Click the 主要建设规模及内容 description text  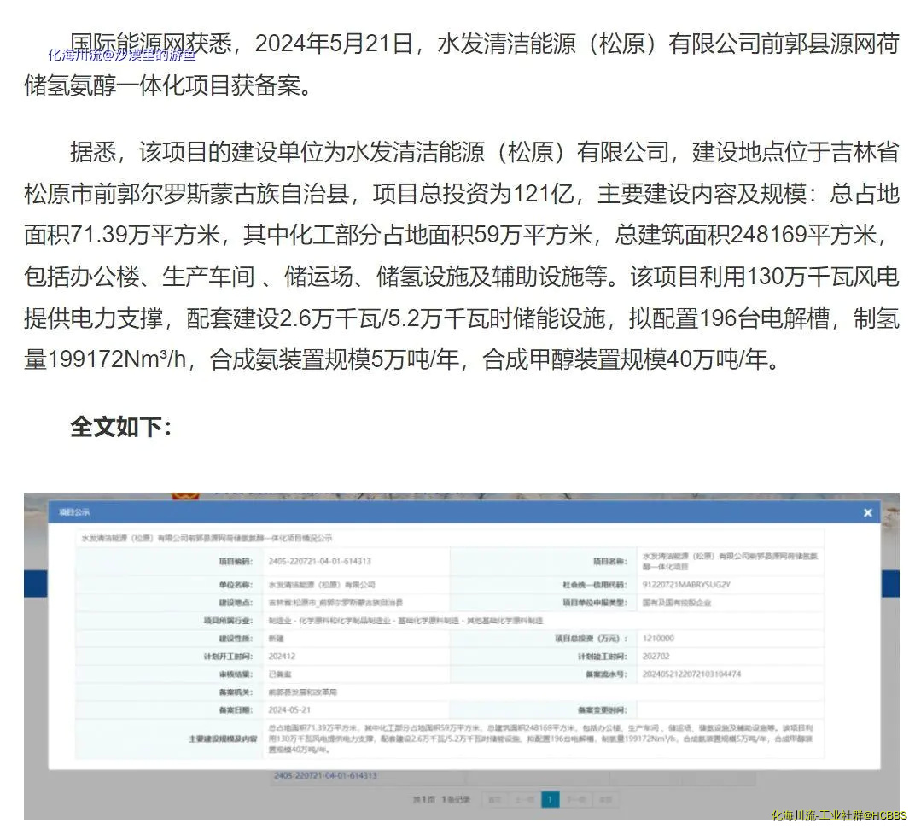[540, 739]
